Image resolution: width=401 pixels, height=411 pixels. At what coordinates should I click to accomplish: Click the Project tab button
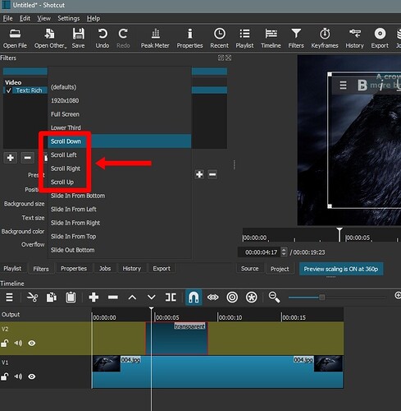pos(280,269)
